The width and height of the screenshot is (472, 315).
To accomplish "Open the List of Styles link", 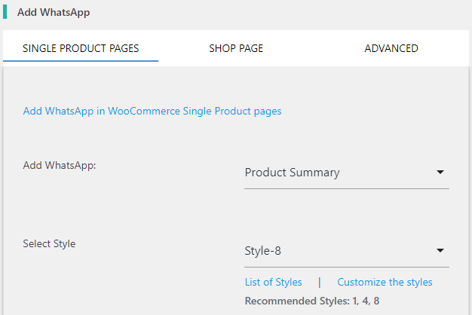I will [x=274, y=282].
